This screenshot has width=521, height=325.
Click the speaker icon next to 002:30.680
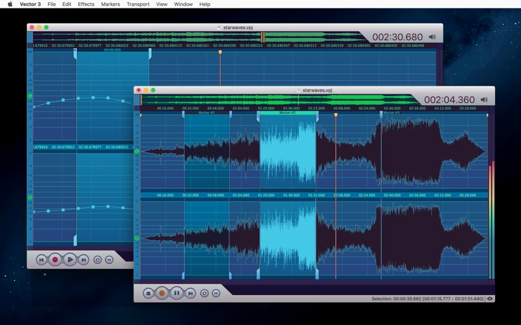432,37
